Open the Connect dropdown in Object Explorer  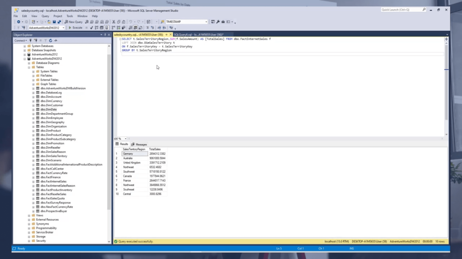click(21, 40)
